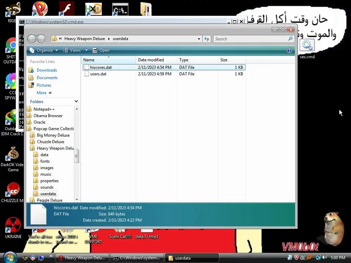Open the Flash desktop shortcut icon

[66, 9]
